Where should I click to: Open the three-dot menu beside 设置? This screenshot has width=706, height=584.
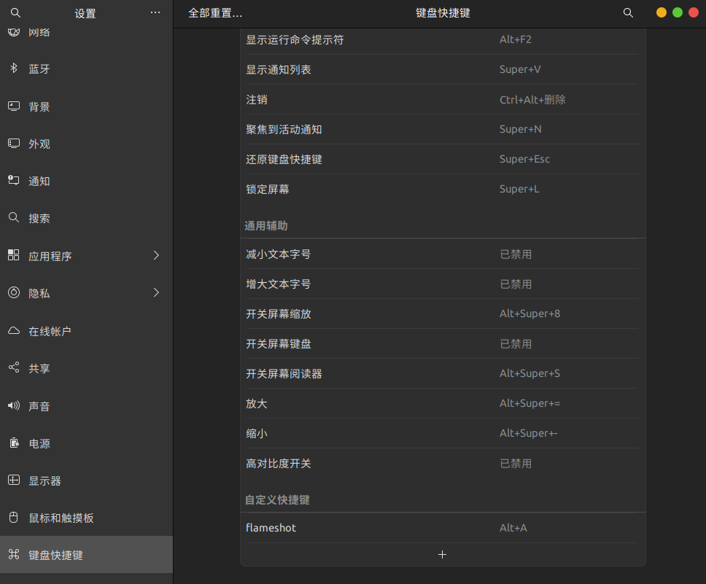pyautogui.click(x=155, y=13)
